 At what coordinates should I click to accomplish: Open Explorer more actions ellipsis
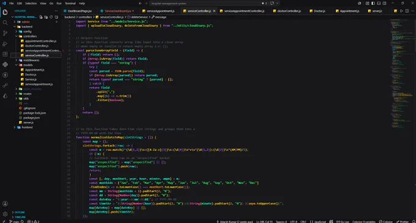[56, 11]
